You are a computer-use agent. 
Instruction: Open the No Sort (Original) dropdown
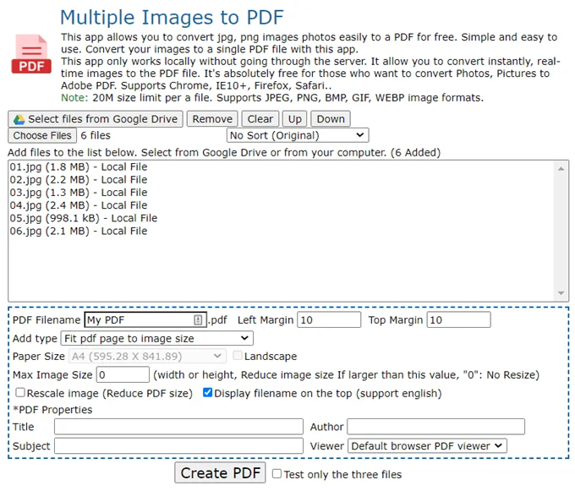click(x=298, y=135)
